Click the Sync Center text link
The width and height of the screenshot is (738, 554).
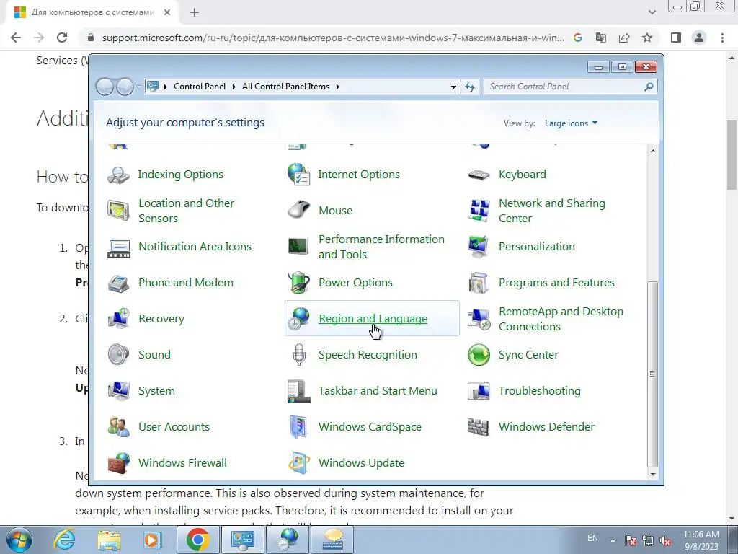click(x=528, y=355)
